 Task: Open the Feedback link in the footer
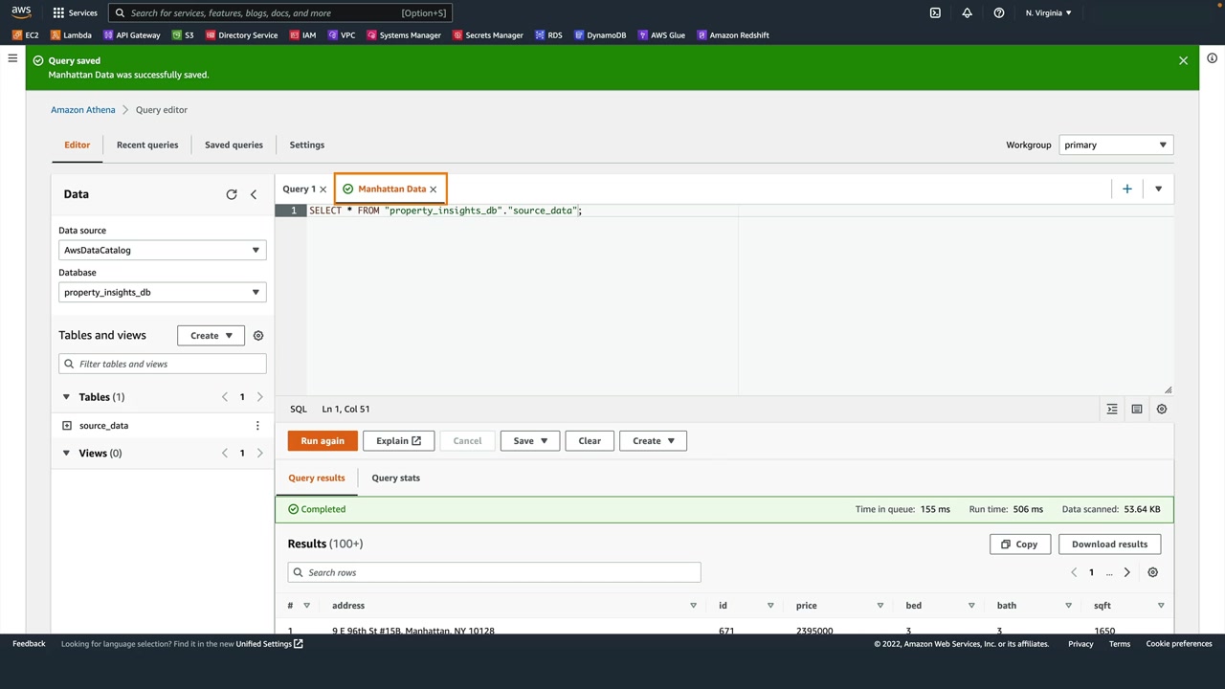(x=29, y=644)
